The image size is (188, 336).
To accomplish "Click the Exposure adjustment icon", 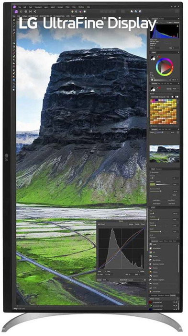I will tap(151, 276).
